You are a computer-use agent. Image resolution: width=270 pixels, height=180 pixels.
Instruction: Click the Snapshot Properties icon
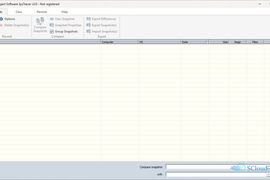click(x=52, y=25)
